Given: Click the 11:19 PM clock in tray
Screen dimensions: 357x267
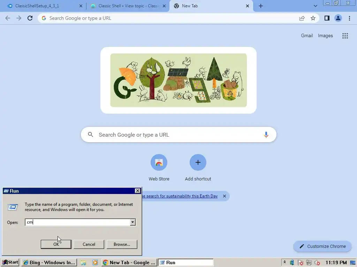Looking at the screenshot, I should click(336, 263).
